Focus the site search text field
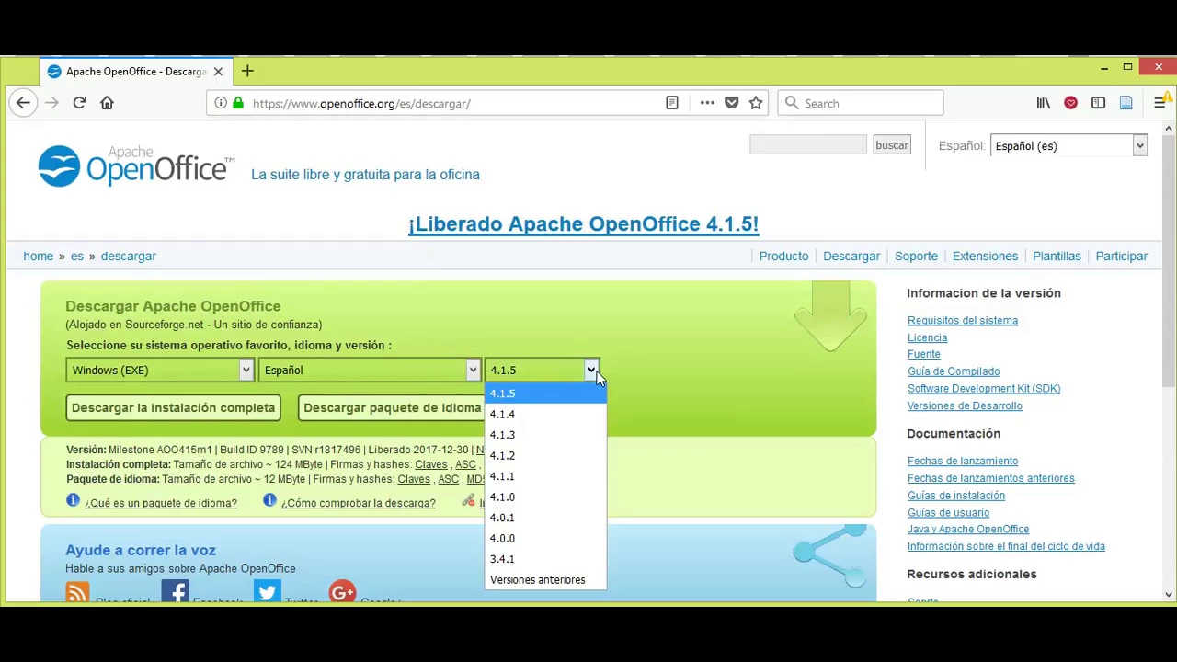This screenshot has height=662, width=1177. [808, 144]
